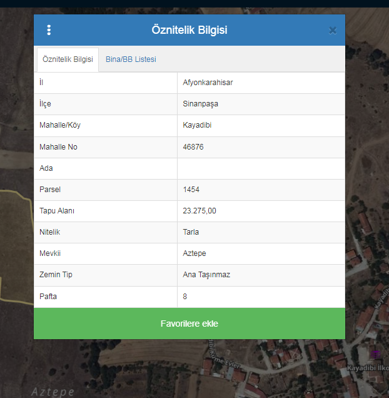Click the Tapu Alanı row label
This screenshot has height=398, width=389.
tap(57, 211)
